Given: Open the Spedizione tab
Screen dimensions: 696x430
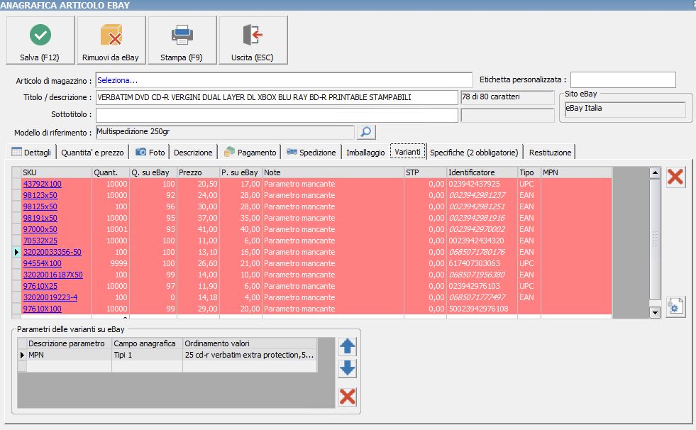Looking at the screenshot, I should pyautogui.click(x=311, y=153).
